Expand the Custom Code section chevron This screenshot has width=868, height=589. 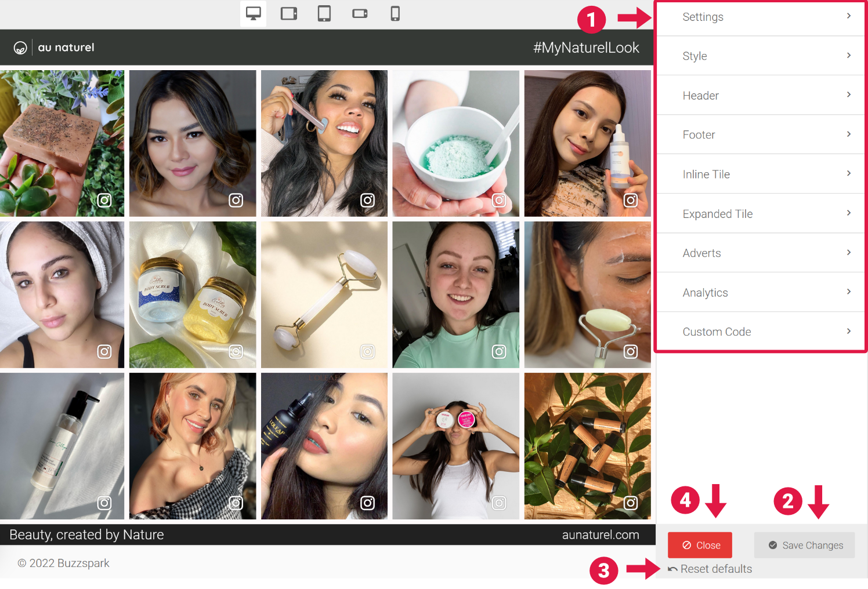coord(848,332)
